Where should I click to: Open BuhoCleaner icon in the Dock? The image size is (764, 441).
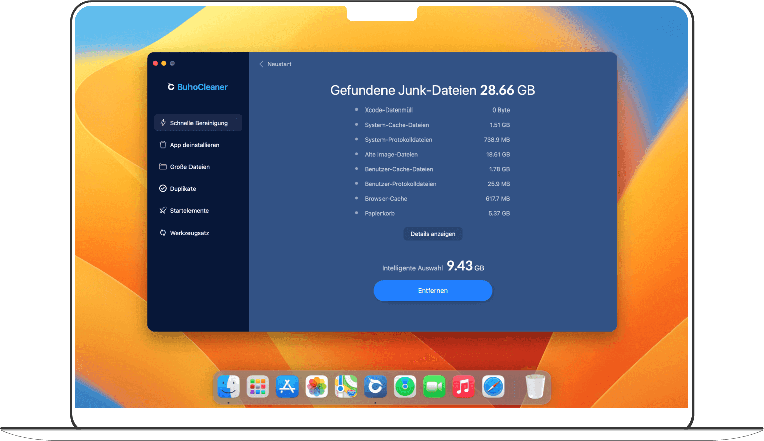pos(375,387)
